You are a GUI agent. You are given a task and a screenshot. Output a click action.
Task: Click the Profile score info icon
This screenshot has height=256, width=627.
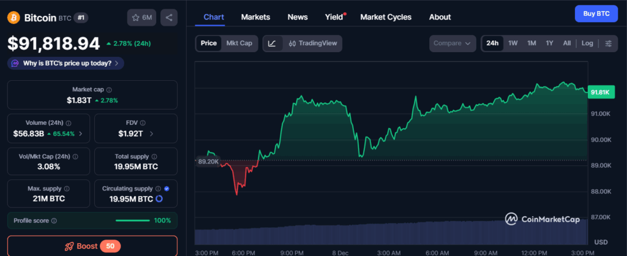[x=54, y=220]
